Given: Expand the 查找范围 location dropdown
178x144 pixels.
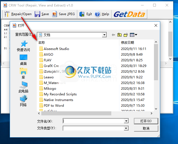Looking at the screenshot, I should pyautogui.click(x=104, y=35).
